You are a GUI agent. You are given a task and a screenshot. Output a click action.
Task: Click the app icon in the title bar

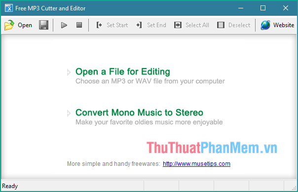[9, 8]
